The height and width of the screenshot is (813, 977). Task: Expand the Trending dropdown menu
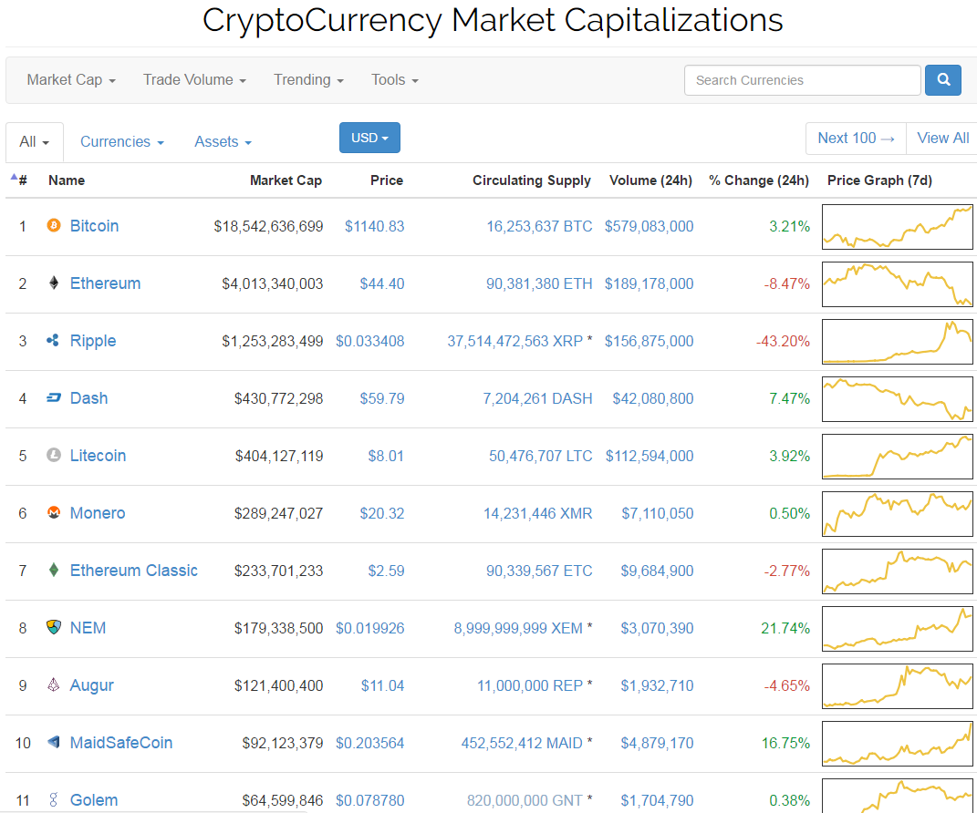tap(308, 79)
